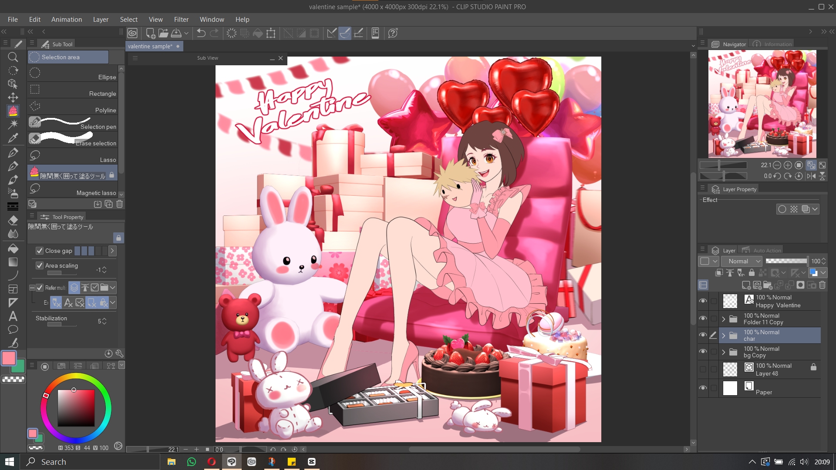
Task: Select the Move layer tool
Action: pyautogui.click(x=13, y=97)
